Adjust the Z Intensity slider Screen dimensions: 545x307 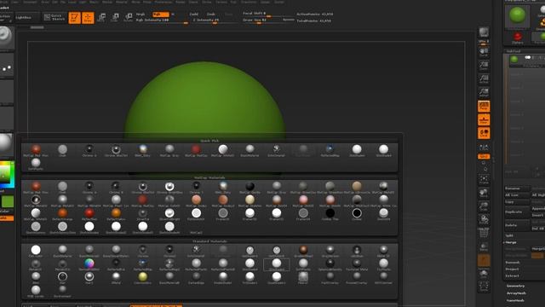tap(215, 20)
